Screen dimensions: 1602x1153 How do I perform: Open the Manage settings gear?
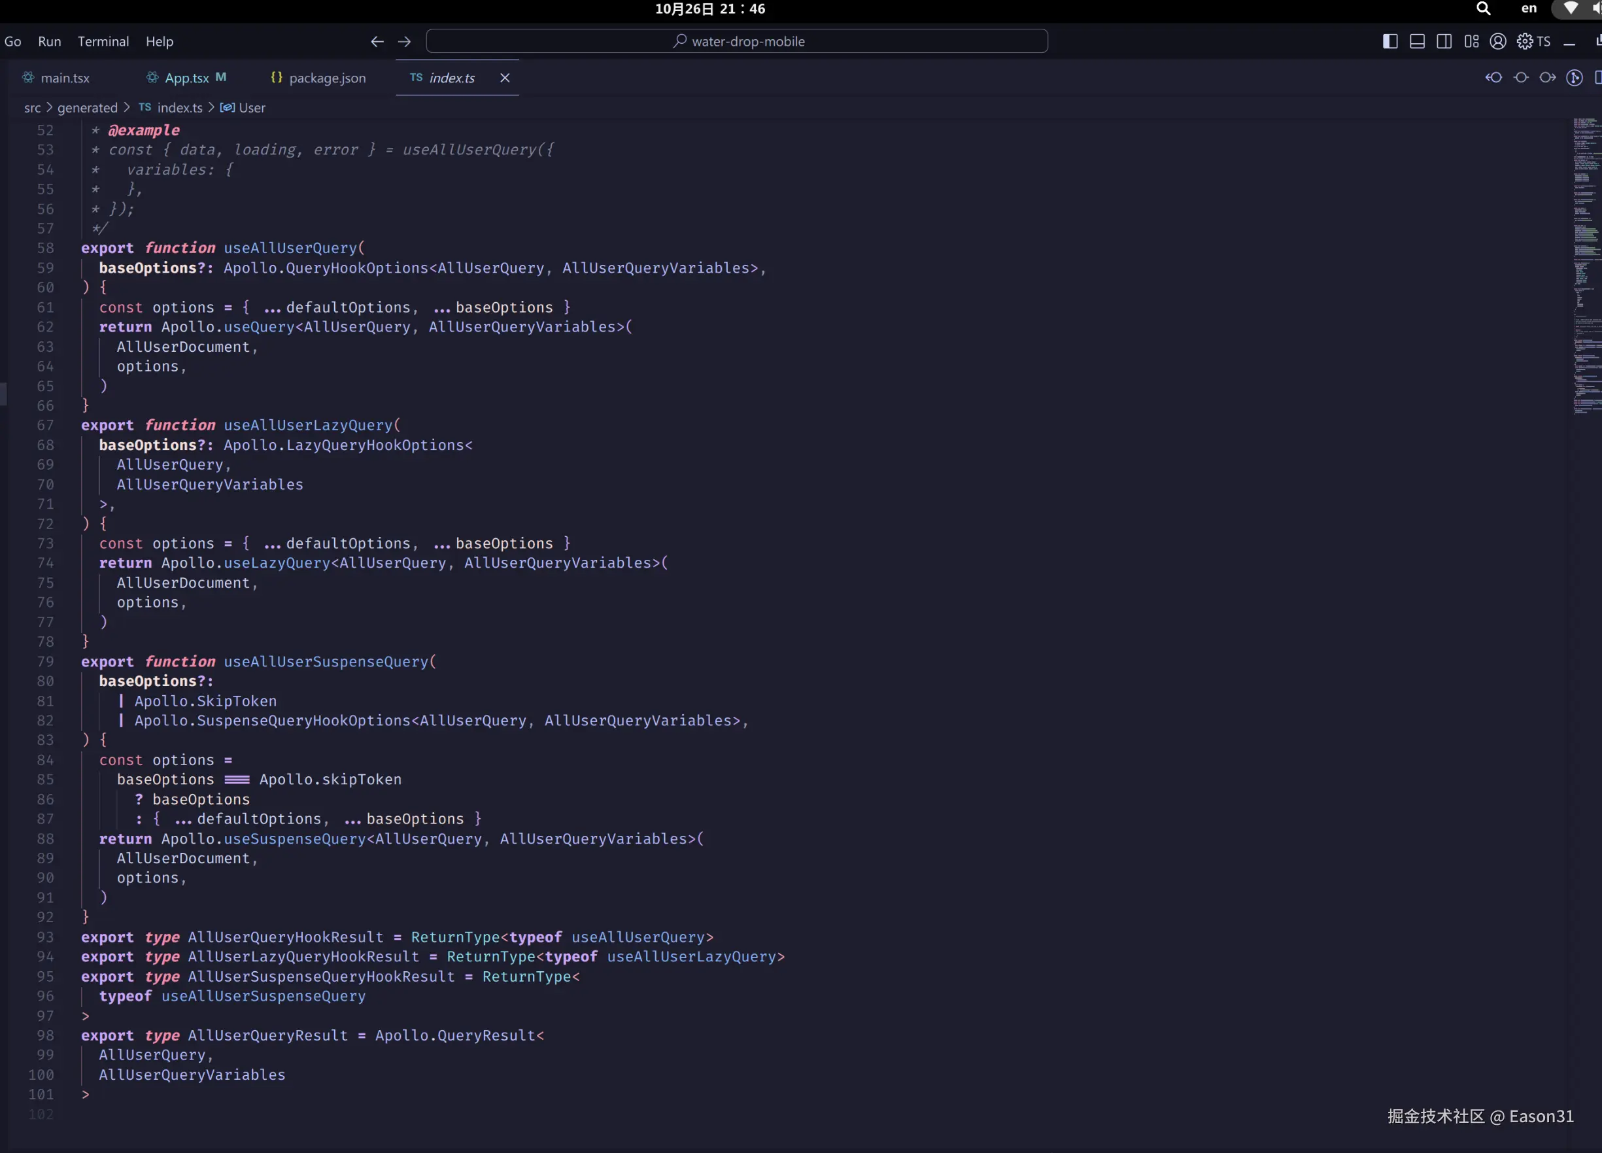1524,41
